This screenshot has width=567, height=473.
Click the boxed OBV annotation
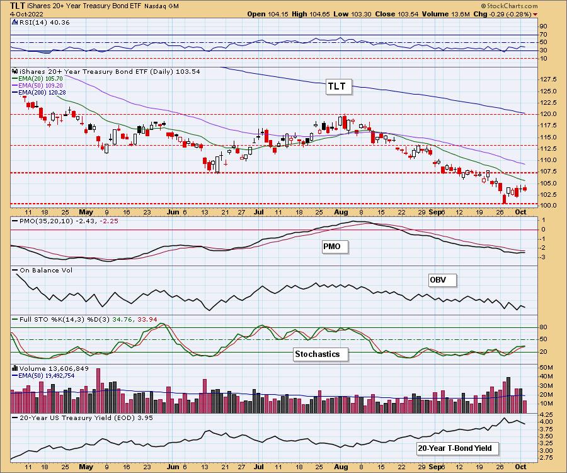[x=442, y=280]
